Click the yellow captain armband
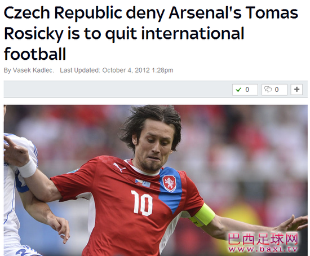The height and width of the screenshot is (256, 310). (x=202, y=215)
